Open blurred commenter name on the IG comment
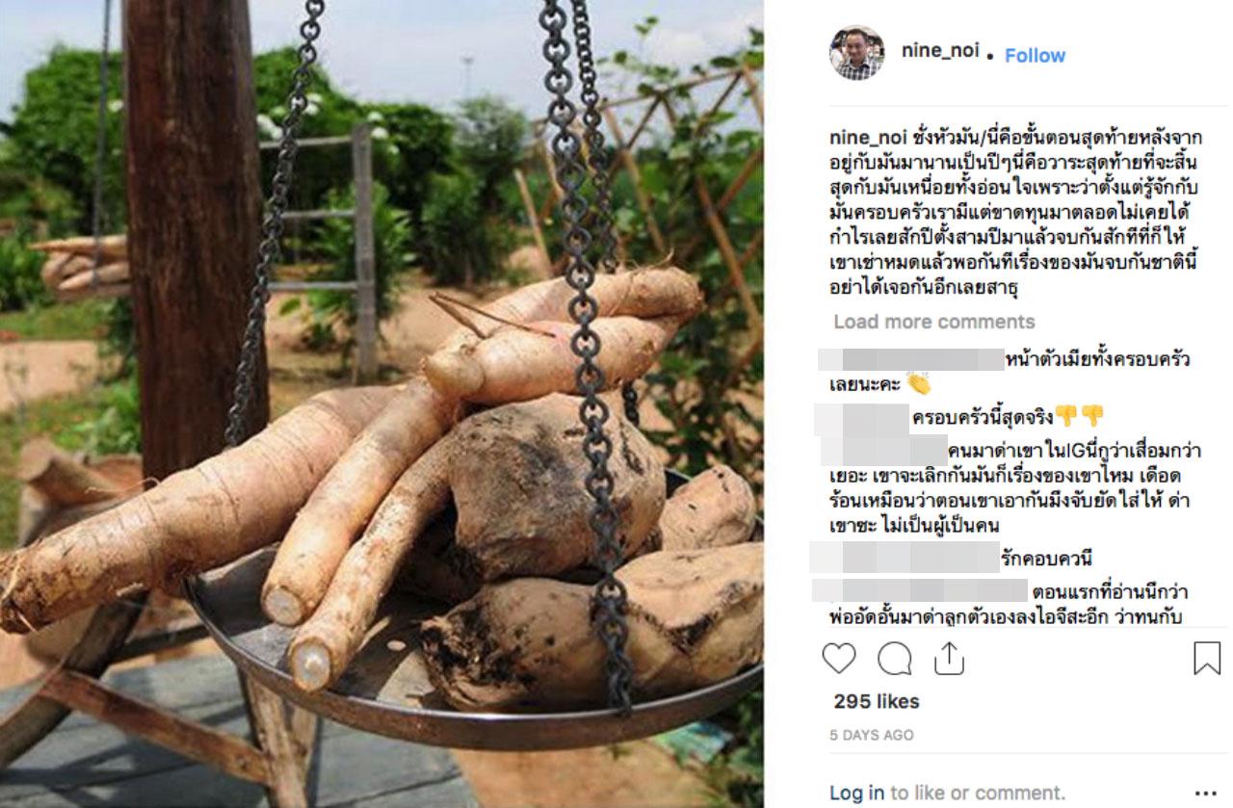 883,451
